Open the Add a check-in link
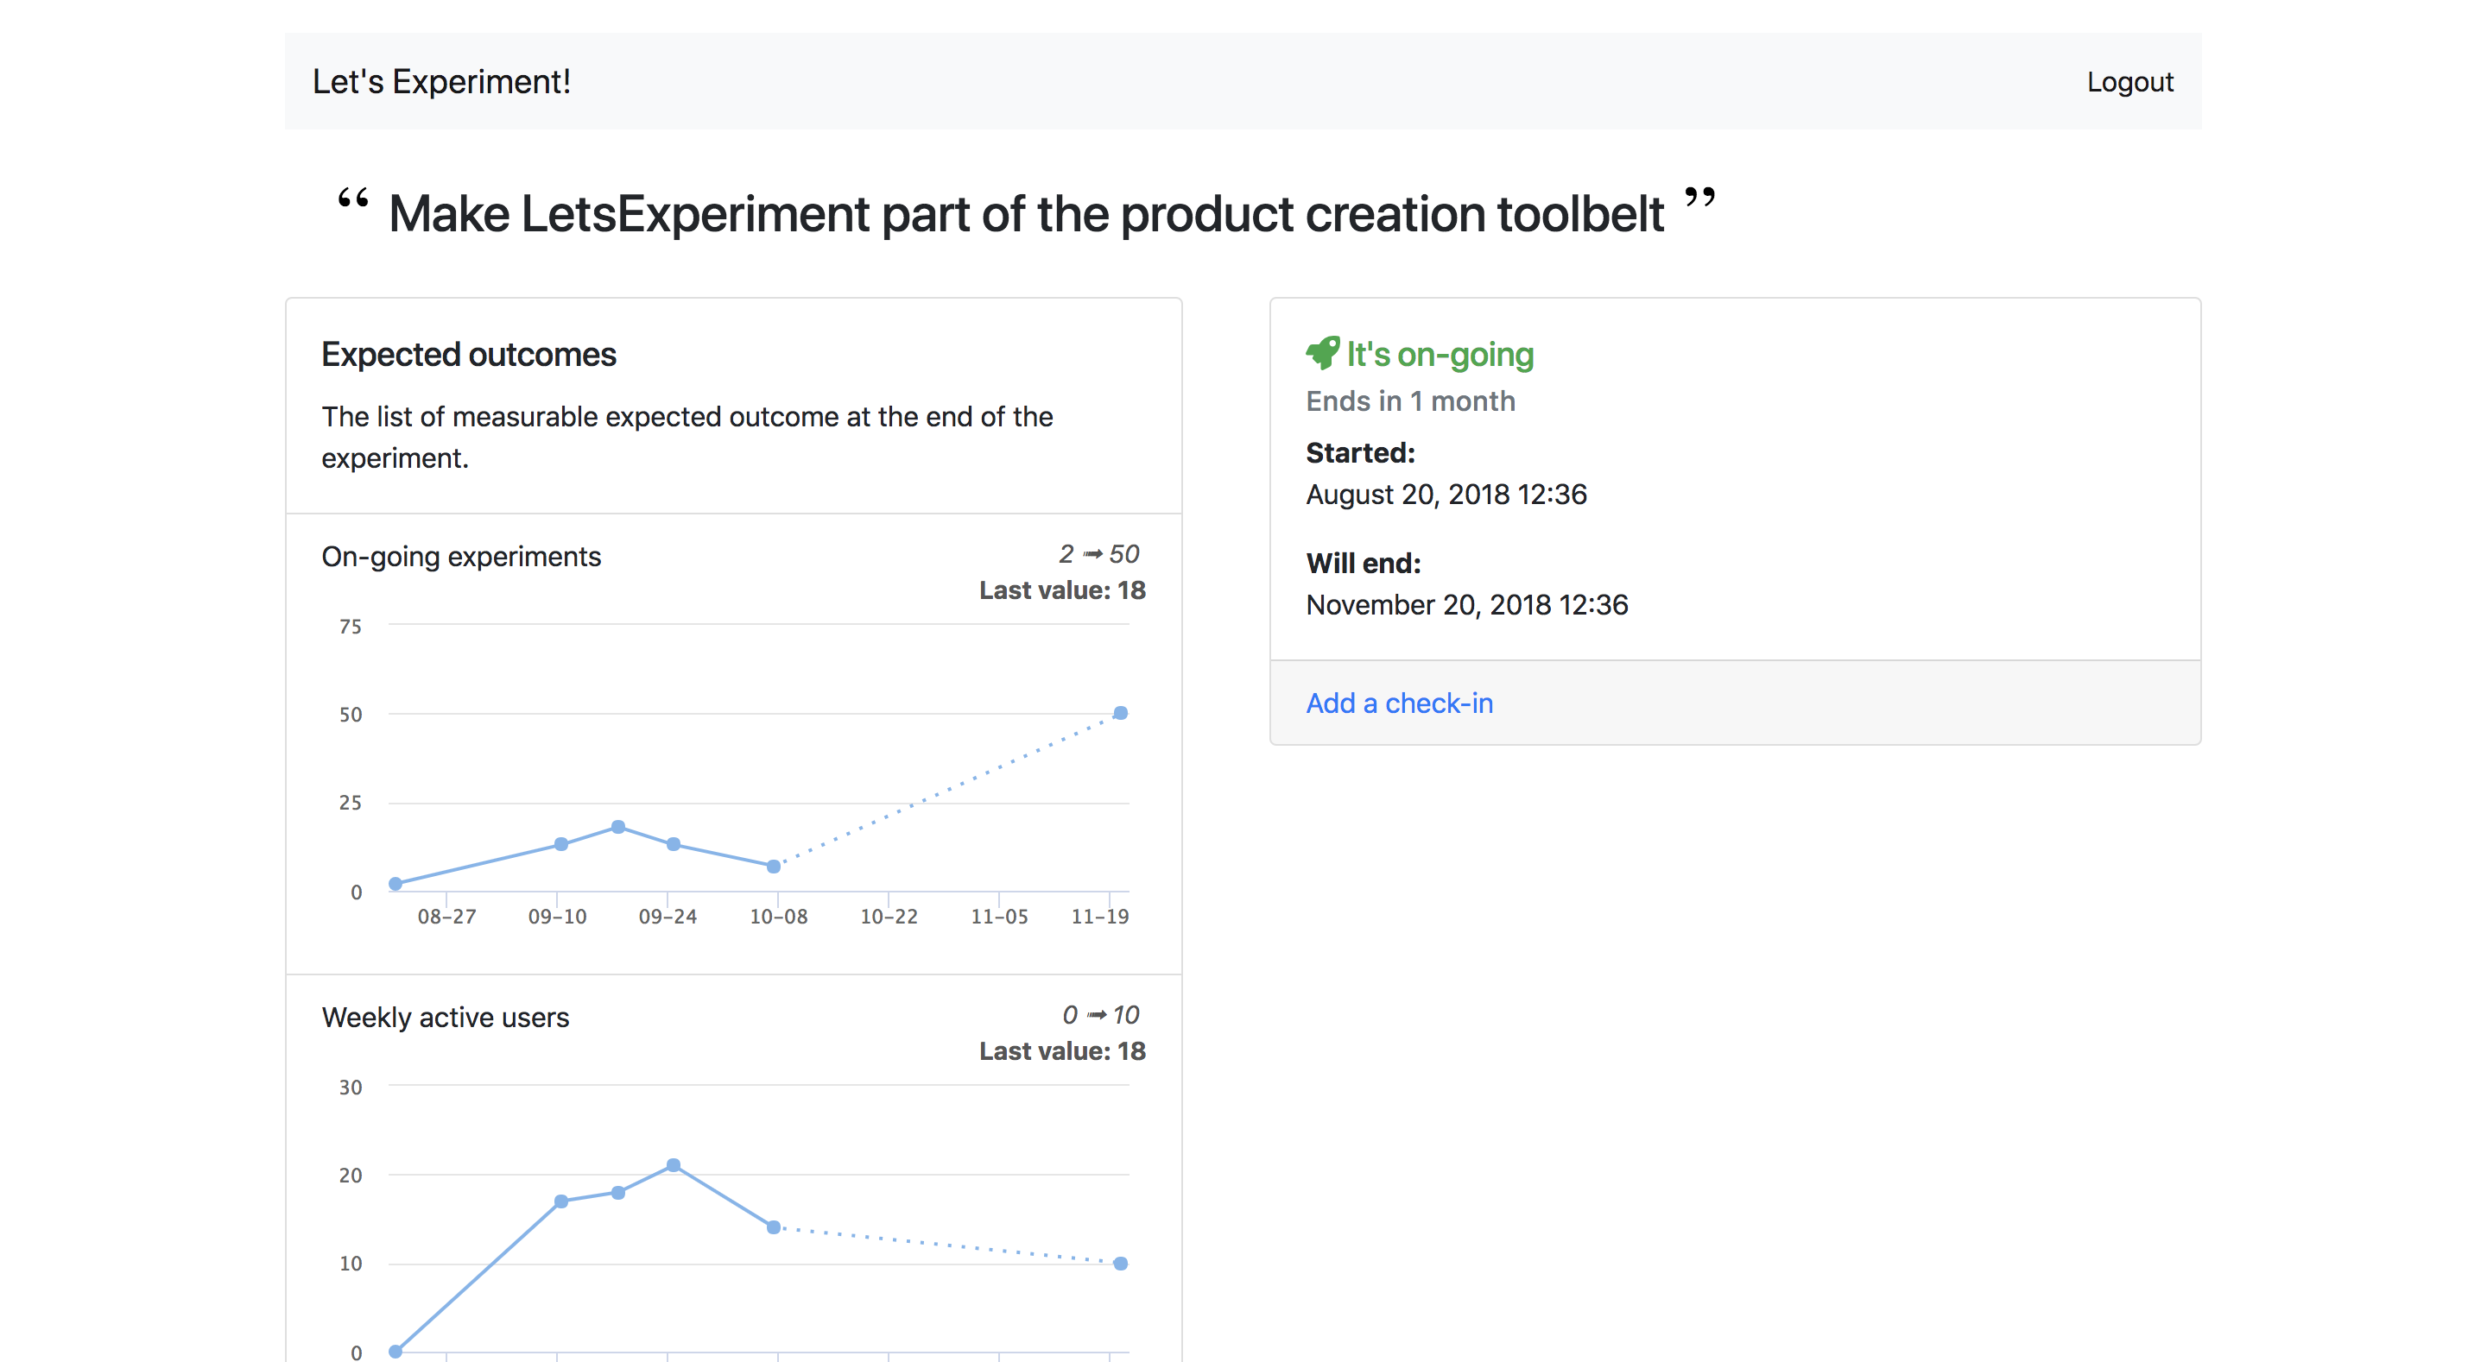Viewport: 2487px width, 1362px height. click(x=1399, y=703)
